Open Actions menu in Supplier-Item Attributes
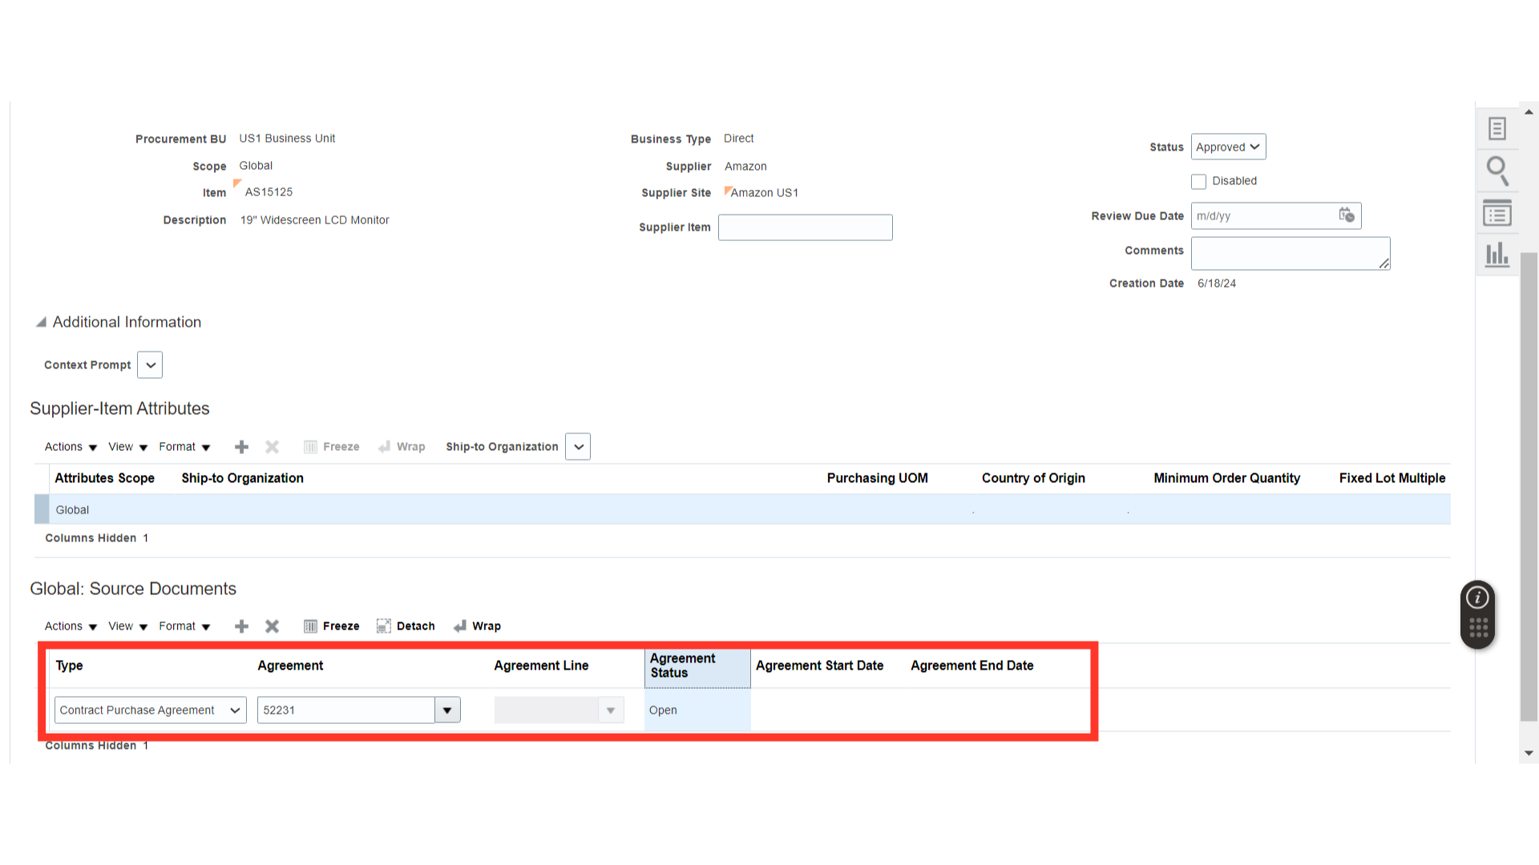1539x865 pixels. click(x=71, y=447)
